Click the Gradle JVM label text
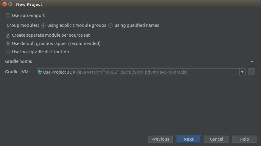261x146 pixels. 18,72
